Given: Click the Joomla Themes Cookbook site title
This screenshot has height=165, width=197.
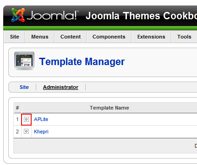Looking at the screenshot, I should (x=141, y=16).
